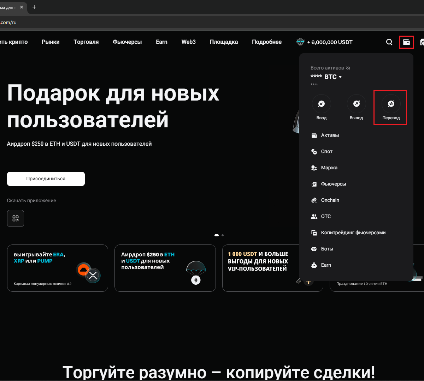Click the Ввод deposit icon
424x381 pixels.
click(x=321, y=104)
